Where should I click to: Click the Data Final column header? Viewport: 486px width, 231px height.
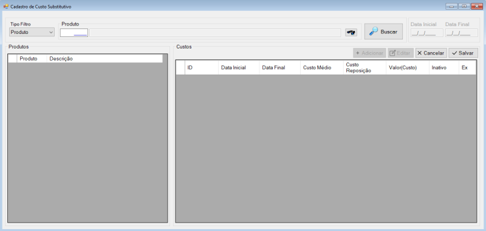(279, 67)
